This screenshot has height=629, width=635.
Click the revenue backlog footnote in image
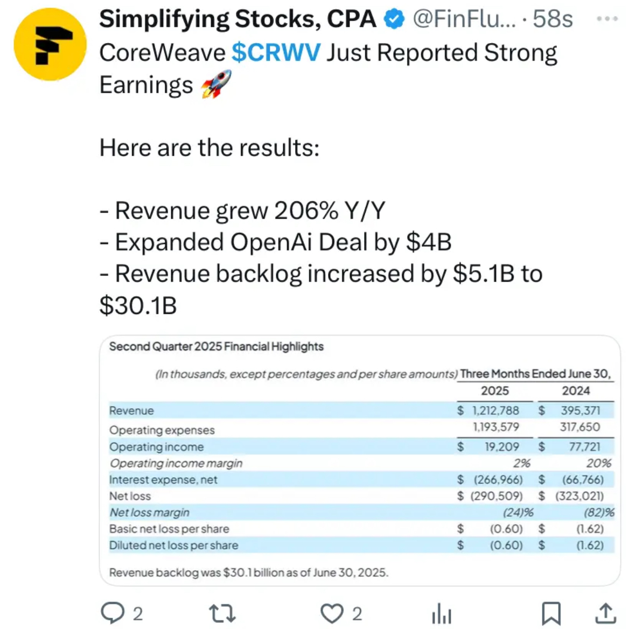click(249, 572)
